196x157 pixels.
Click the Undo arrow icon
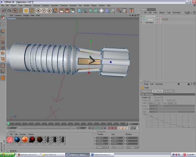(x=4, y=11)
